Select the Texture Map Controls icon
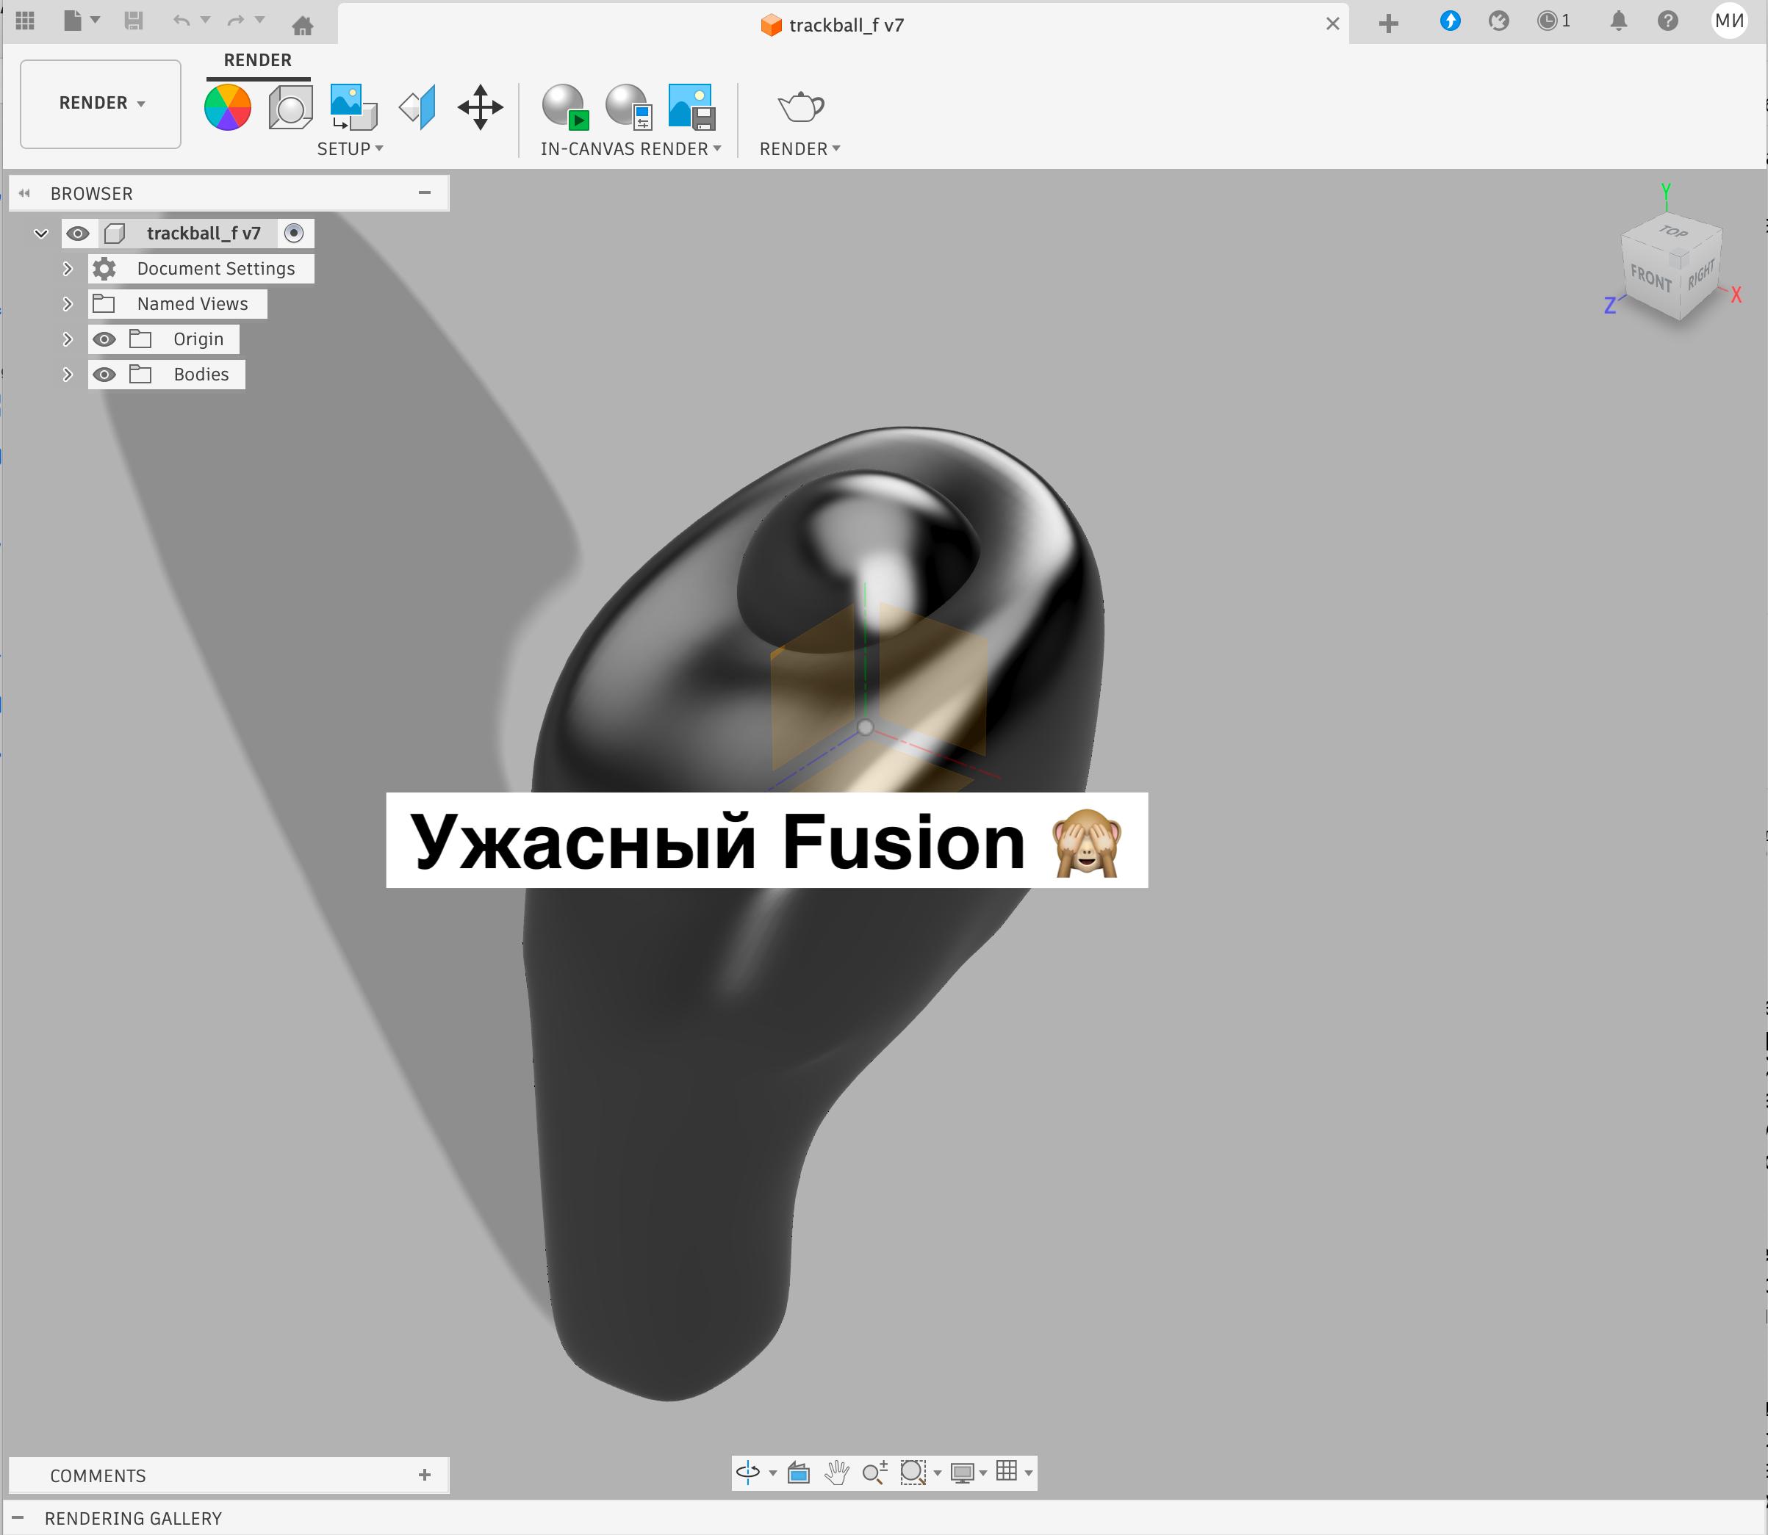Viewport: 1768px width, 1535px height. [x=417, y=107]
